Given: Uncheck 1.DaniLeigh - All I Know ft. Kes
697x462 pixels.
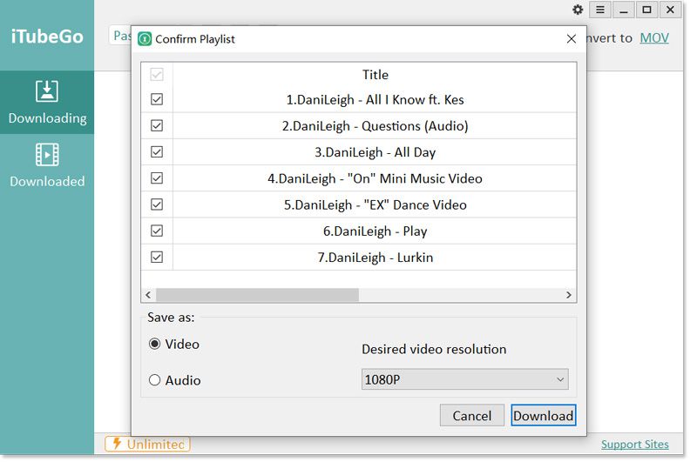Looking at the screenshot, I should [x=157, y=99].
